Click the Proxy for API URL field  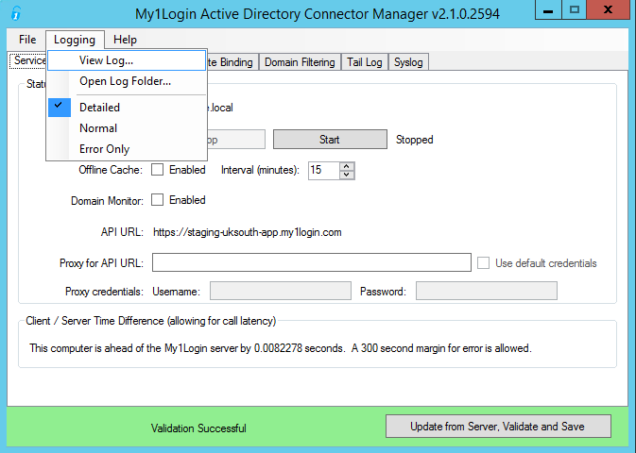(x=312, y=262)
